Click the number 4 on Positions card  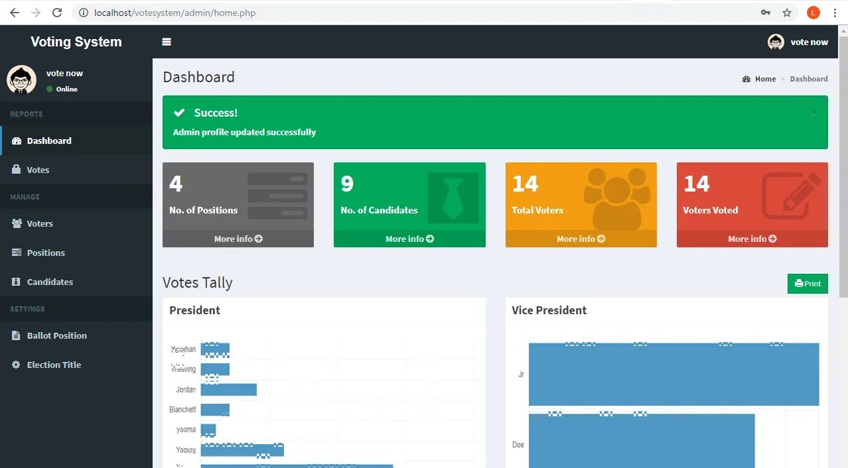176,184
